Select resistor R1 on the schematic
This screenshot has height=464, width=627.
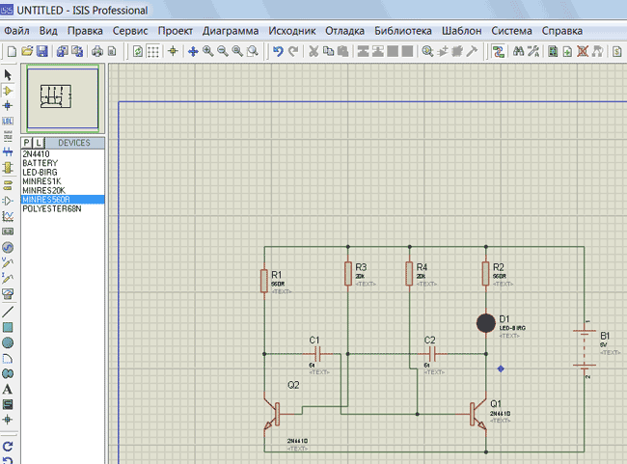[264, 281]
